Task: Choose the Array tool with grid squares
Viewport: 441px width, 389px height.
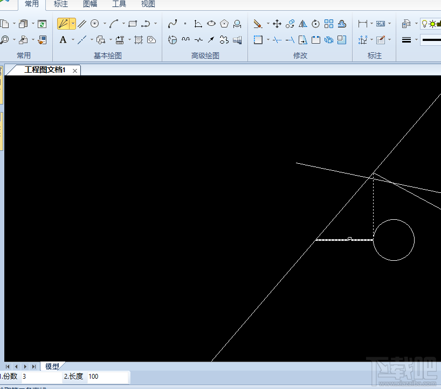Action: pos(329,24)
